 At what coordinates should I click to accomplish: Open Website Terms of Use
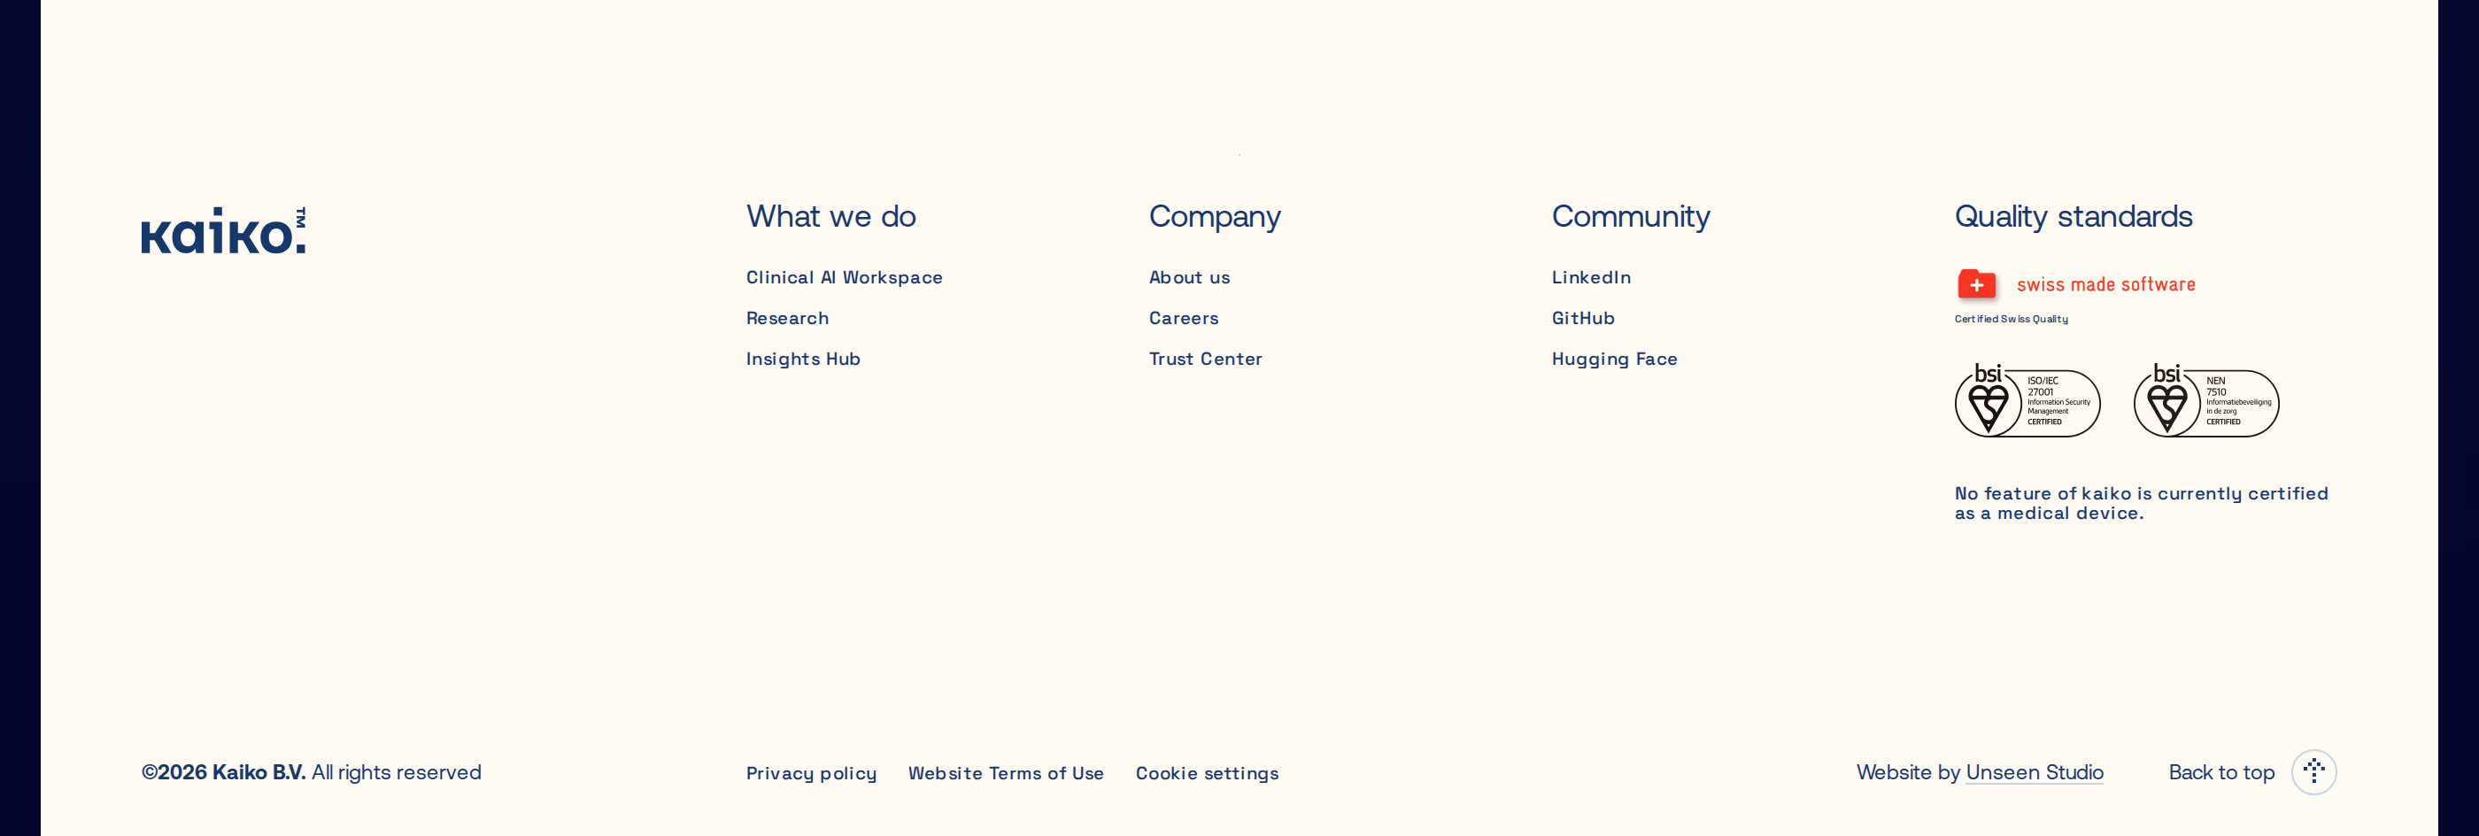pyautogui.click(x=1006, y=773)
